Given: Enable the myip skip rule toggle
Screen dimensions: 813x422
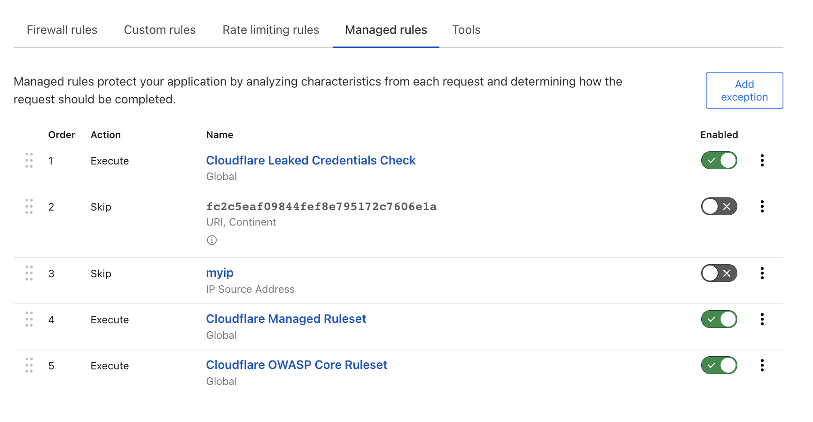Looking at the screenshot, I should click(719, 273).
